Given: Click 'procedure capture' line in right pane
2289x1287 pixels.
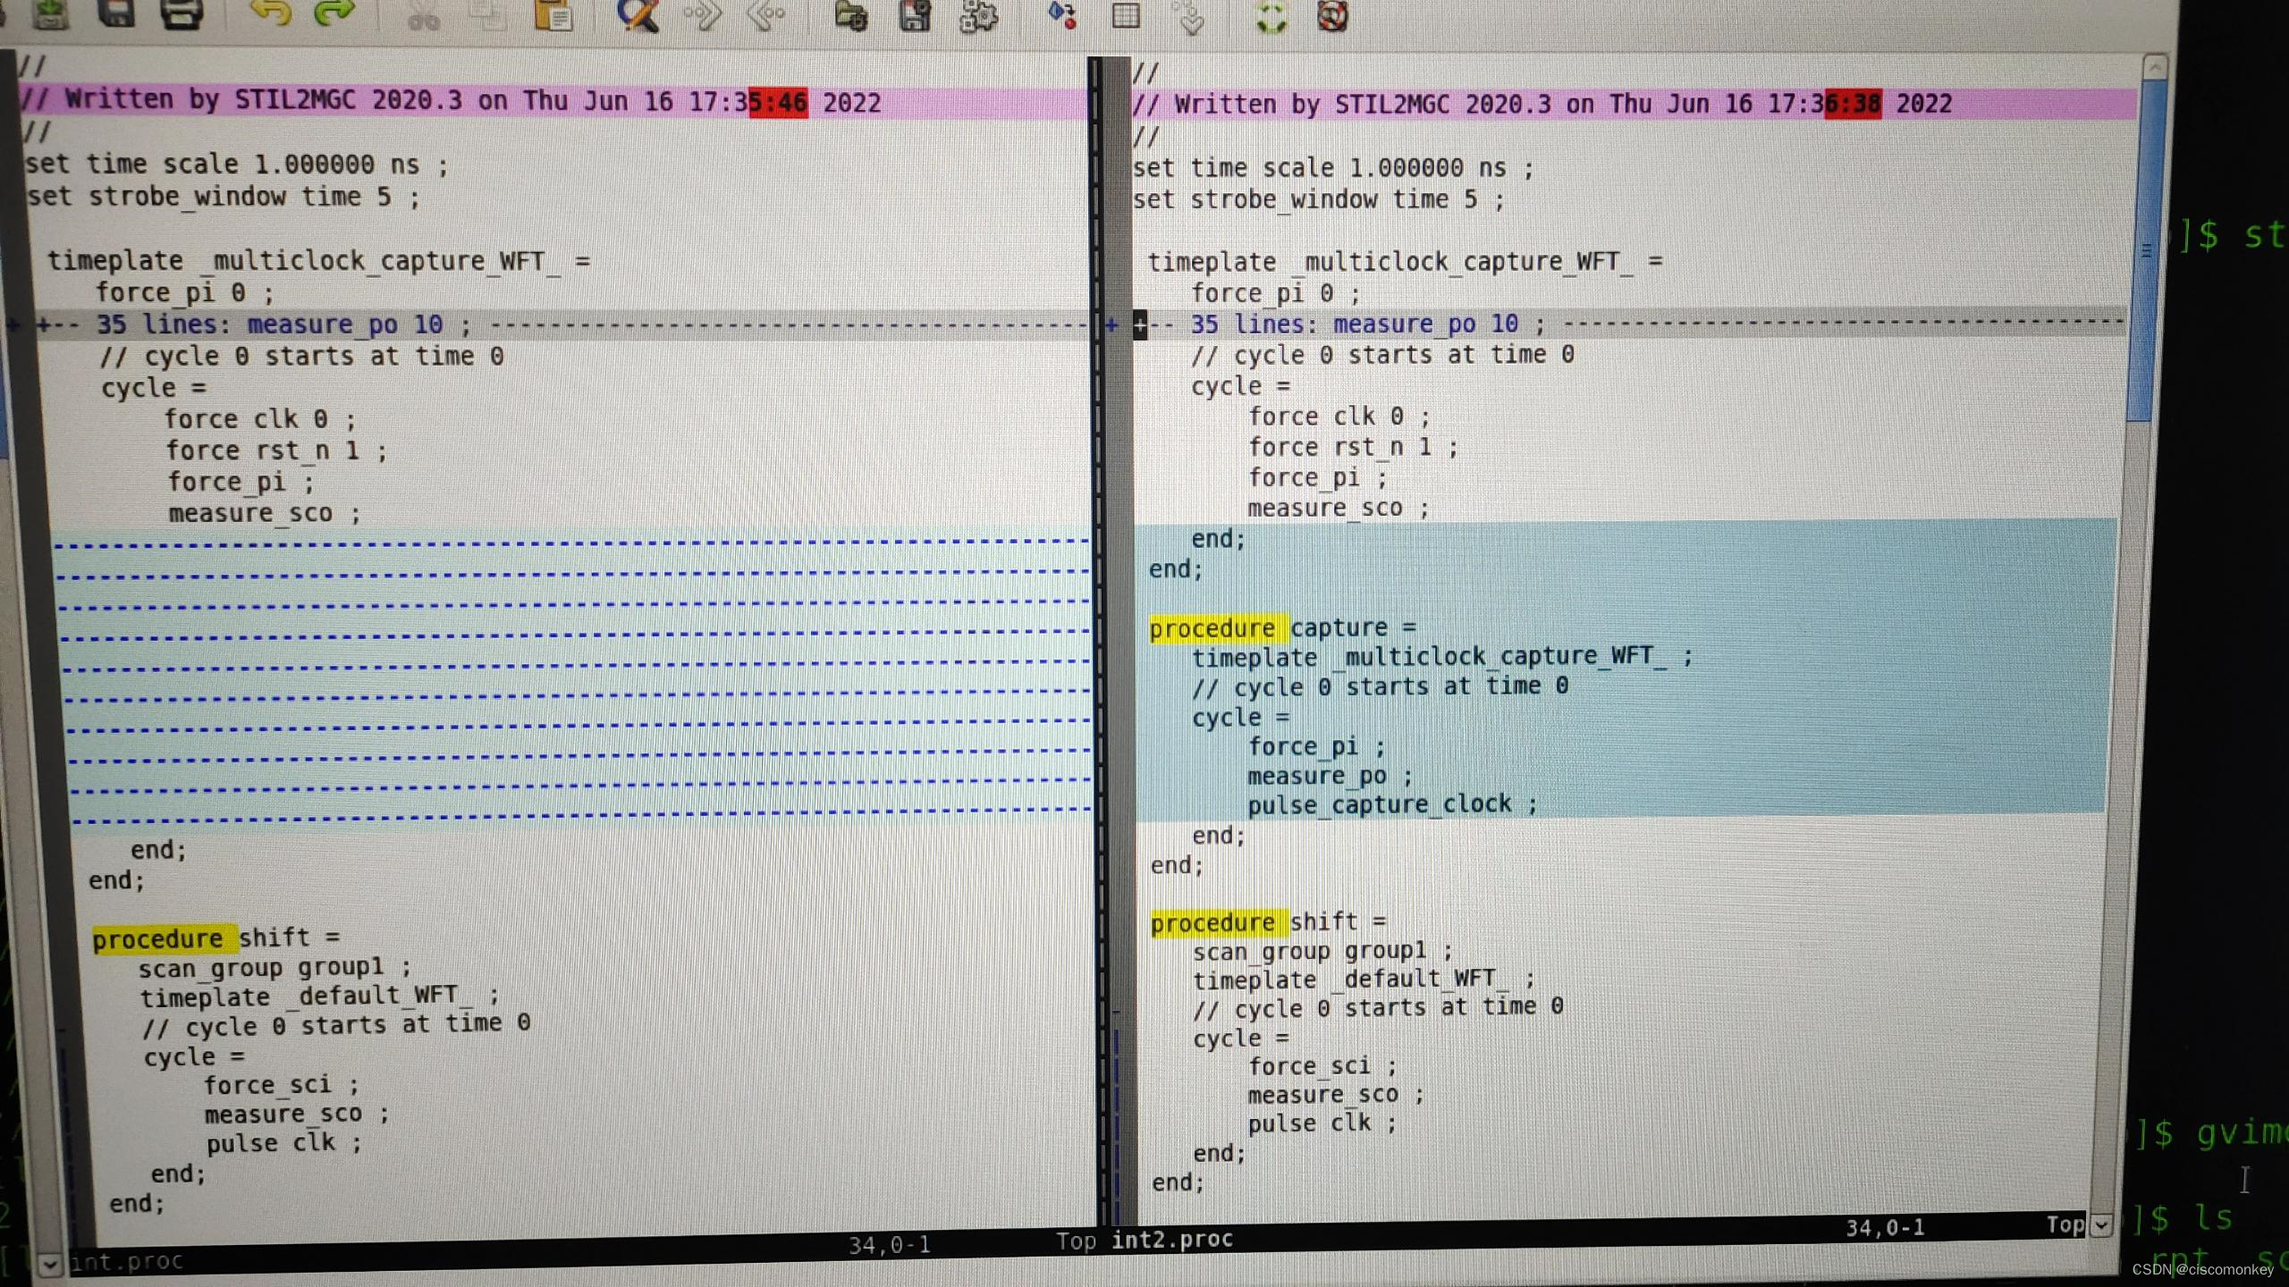Looking at the screenshot, I should coord(1283,628).
